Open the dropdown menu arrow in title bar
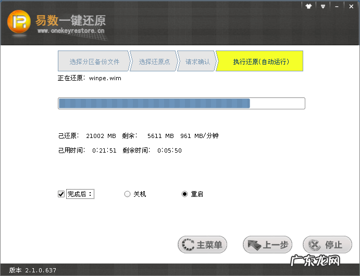This screenshot has height=276, width=360. pyautogui.click(x=323, y=6)
